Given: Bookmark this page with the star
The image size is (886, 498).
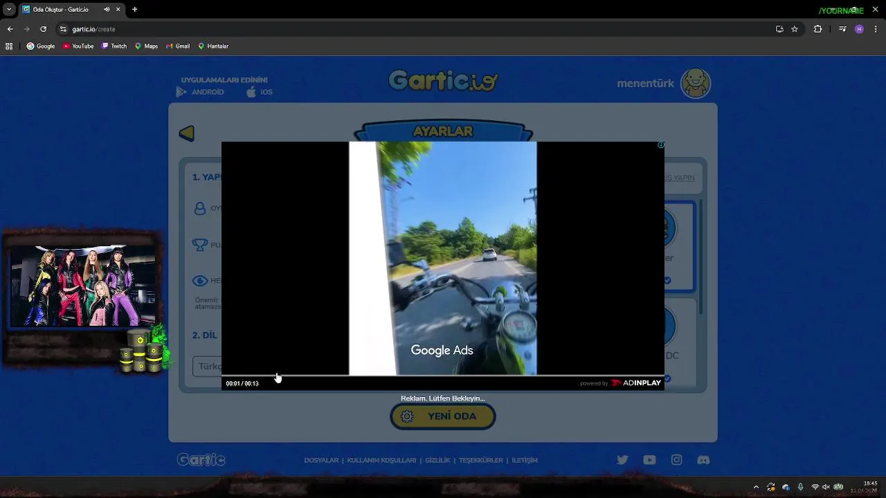Looking at the screenshot, I should point(795,29).
